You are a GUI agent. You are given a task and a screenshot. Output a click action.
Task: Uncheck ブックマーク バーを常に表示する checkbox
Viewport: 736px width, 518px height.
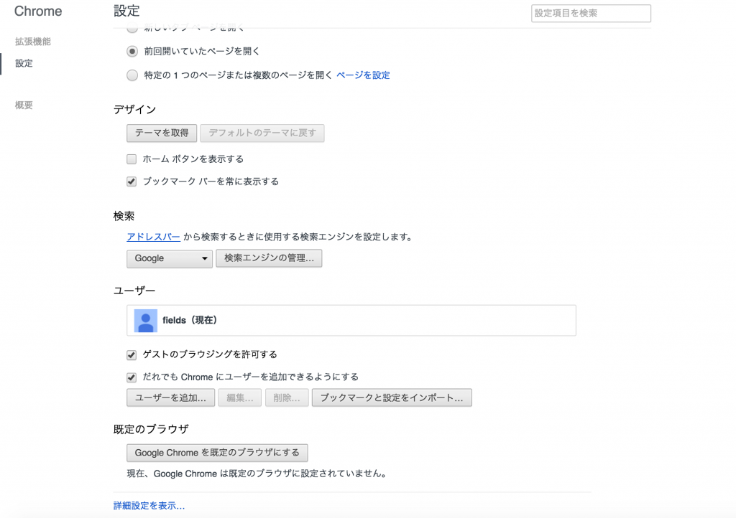tap(132, 182)
